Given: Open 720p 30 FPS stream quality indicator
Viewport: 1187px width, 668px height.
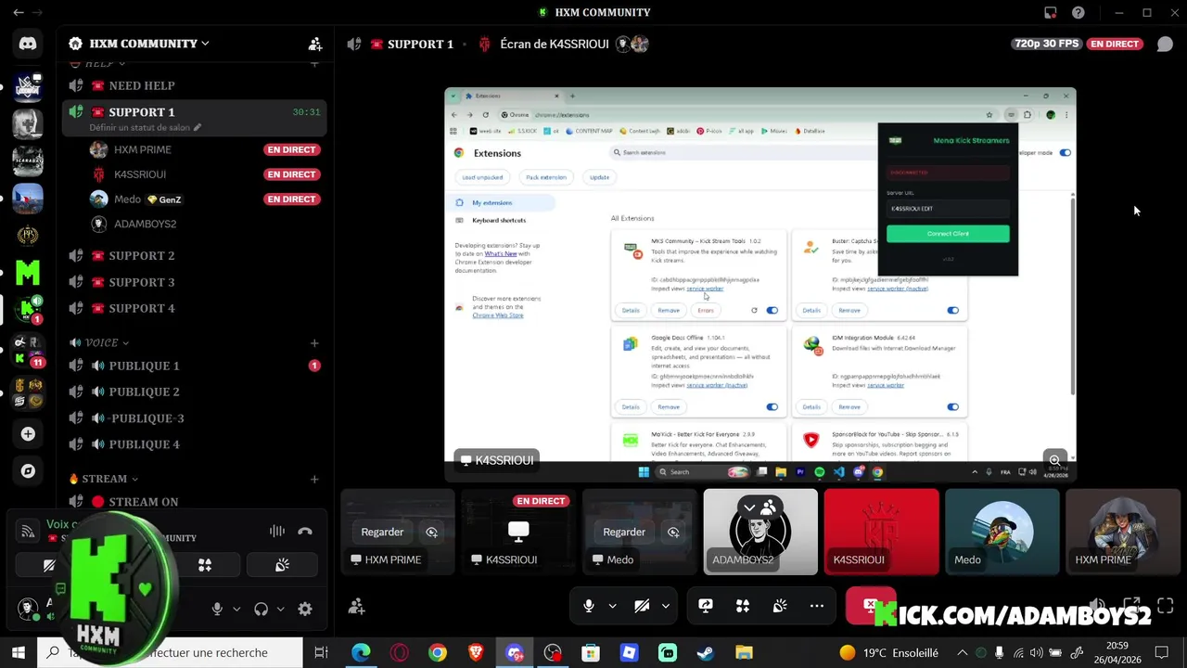Looking at the screenshot, I should coord(1047,44).
